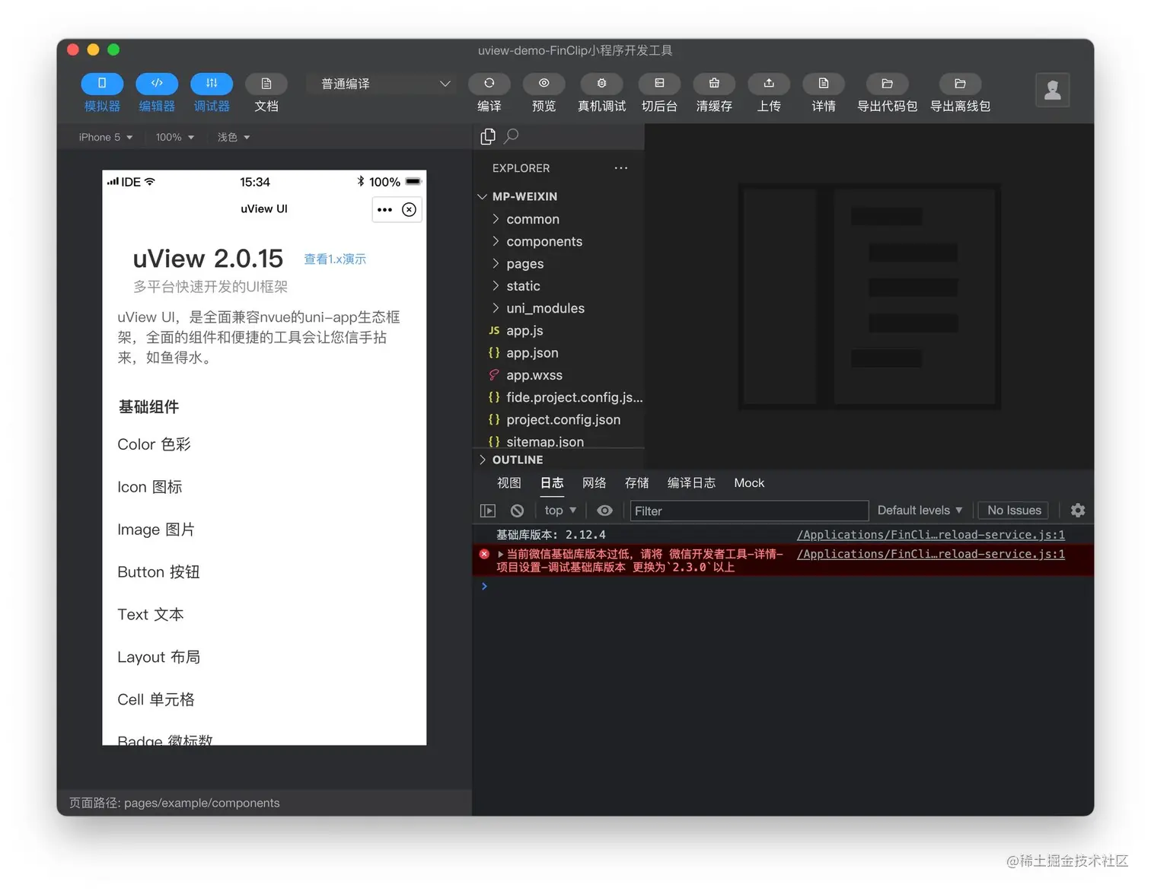Click the preview (预览) eye icon
Viewport: 1151px width, 891px height.
point(544,84)
